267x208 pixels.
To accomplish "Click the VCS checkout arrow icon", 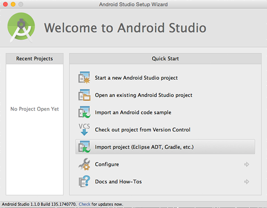I will tap(84, 130).
